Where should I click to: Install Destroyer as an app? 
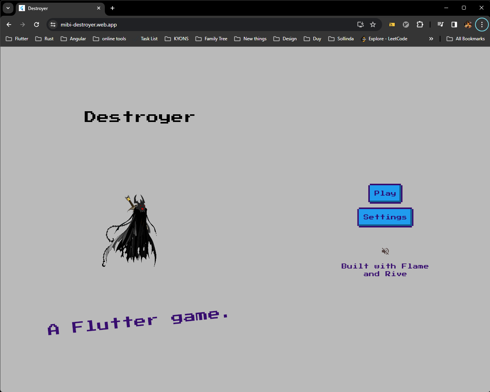(x=360, y=24)
